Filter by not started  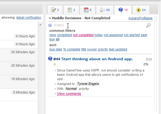click(132, 35)
